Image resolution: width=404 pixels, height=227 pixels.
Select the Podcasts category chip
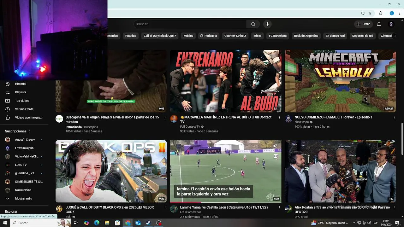coord(209,36)
